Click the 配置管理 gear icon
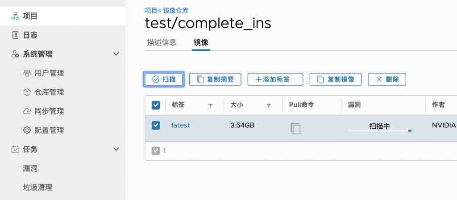Image resolution: width=457 pixels, height=200 pixels. click(27, 130)
